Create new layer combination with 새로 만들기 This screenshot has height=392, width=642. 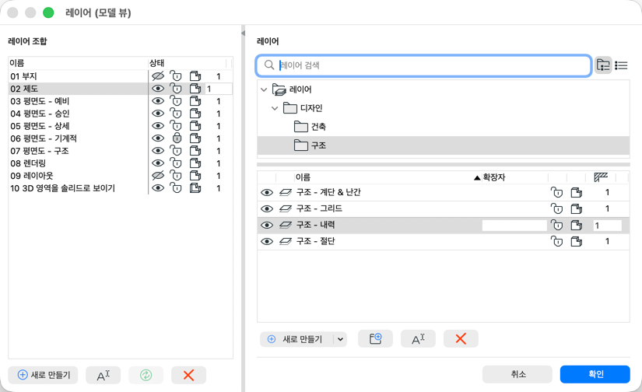pyautogui.click(x=43, y=375)
